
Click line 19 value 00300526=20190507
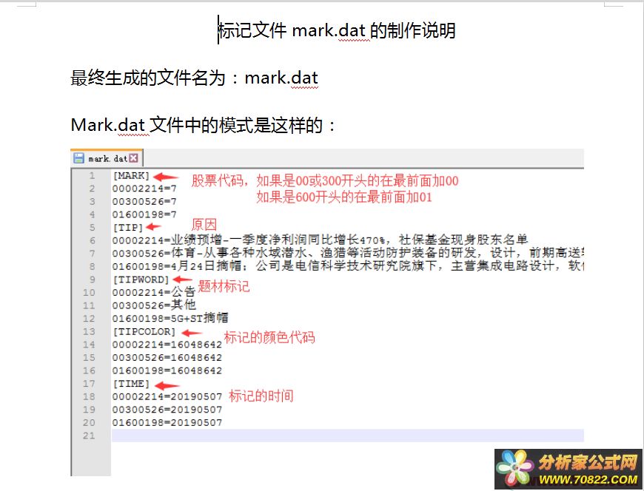tap(167, 410)
